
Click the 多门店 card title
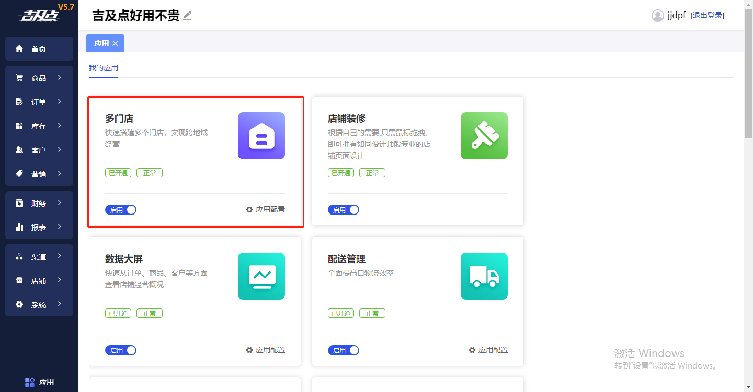click(x=119, y=118)
